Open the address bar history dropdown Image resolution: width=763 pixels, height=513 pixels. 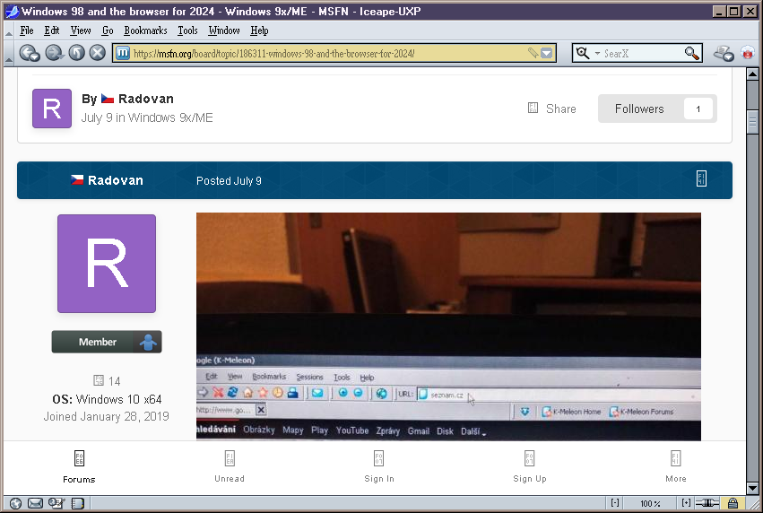coord(546,53)
